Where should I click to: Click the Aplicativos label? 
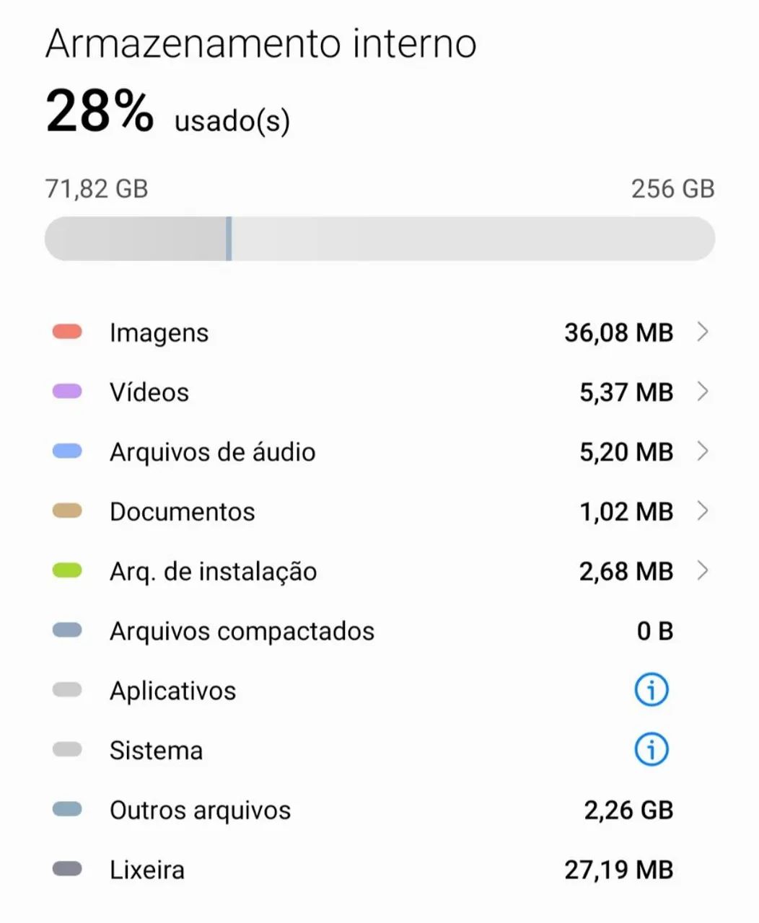pos(172,692)
